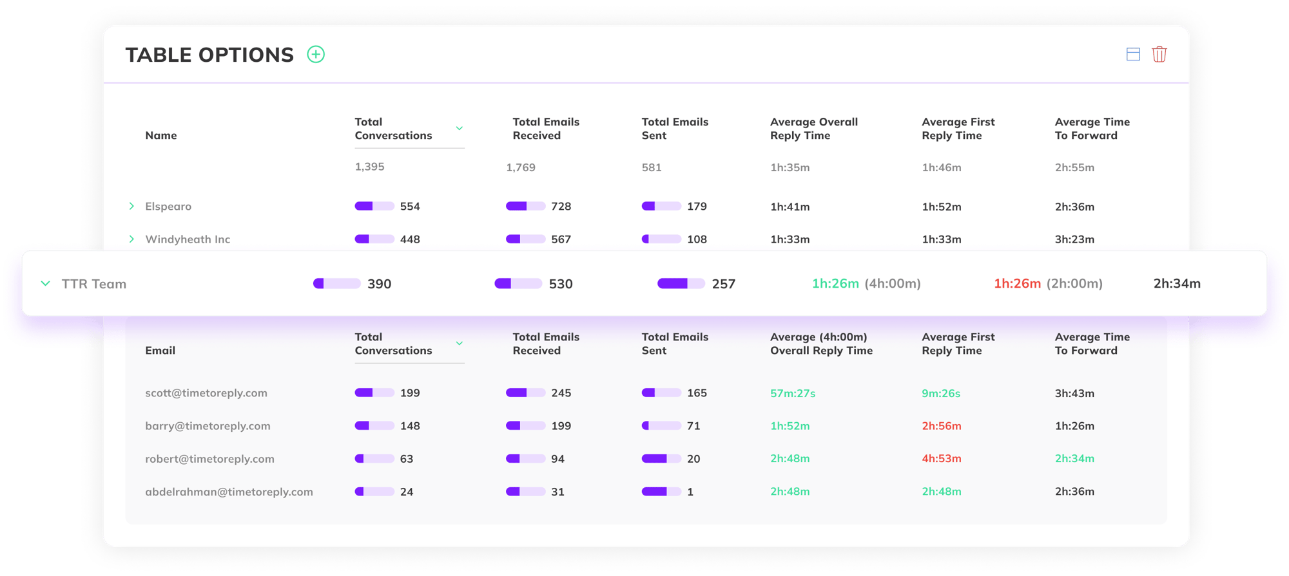This screenshot has width=1289, height=576.
Task: Click the 1h:46m summary first reply time
Action: 942,168
